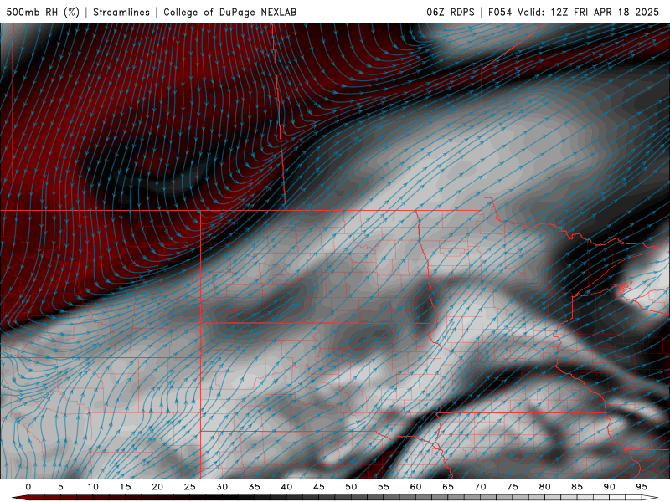Click the "85" label on the color scale
This screenshot has height=502, width=670.
[577, 487]
